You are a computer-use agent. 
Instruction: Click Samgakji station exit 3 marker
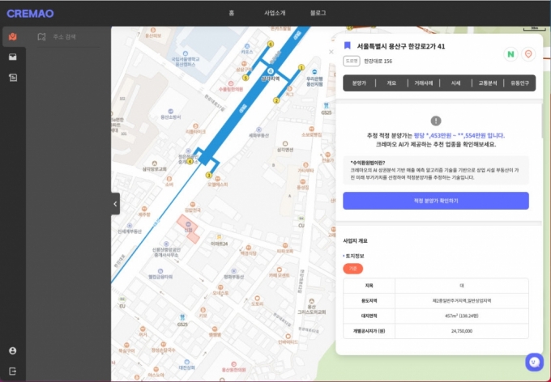[209, 175]
